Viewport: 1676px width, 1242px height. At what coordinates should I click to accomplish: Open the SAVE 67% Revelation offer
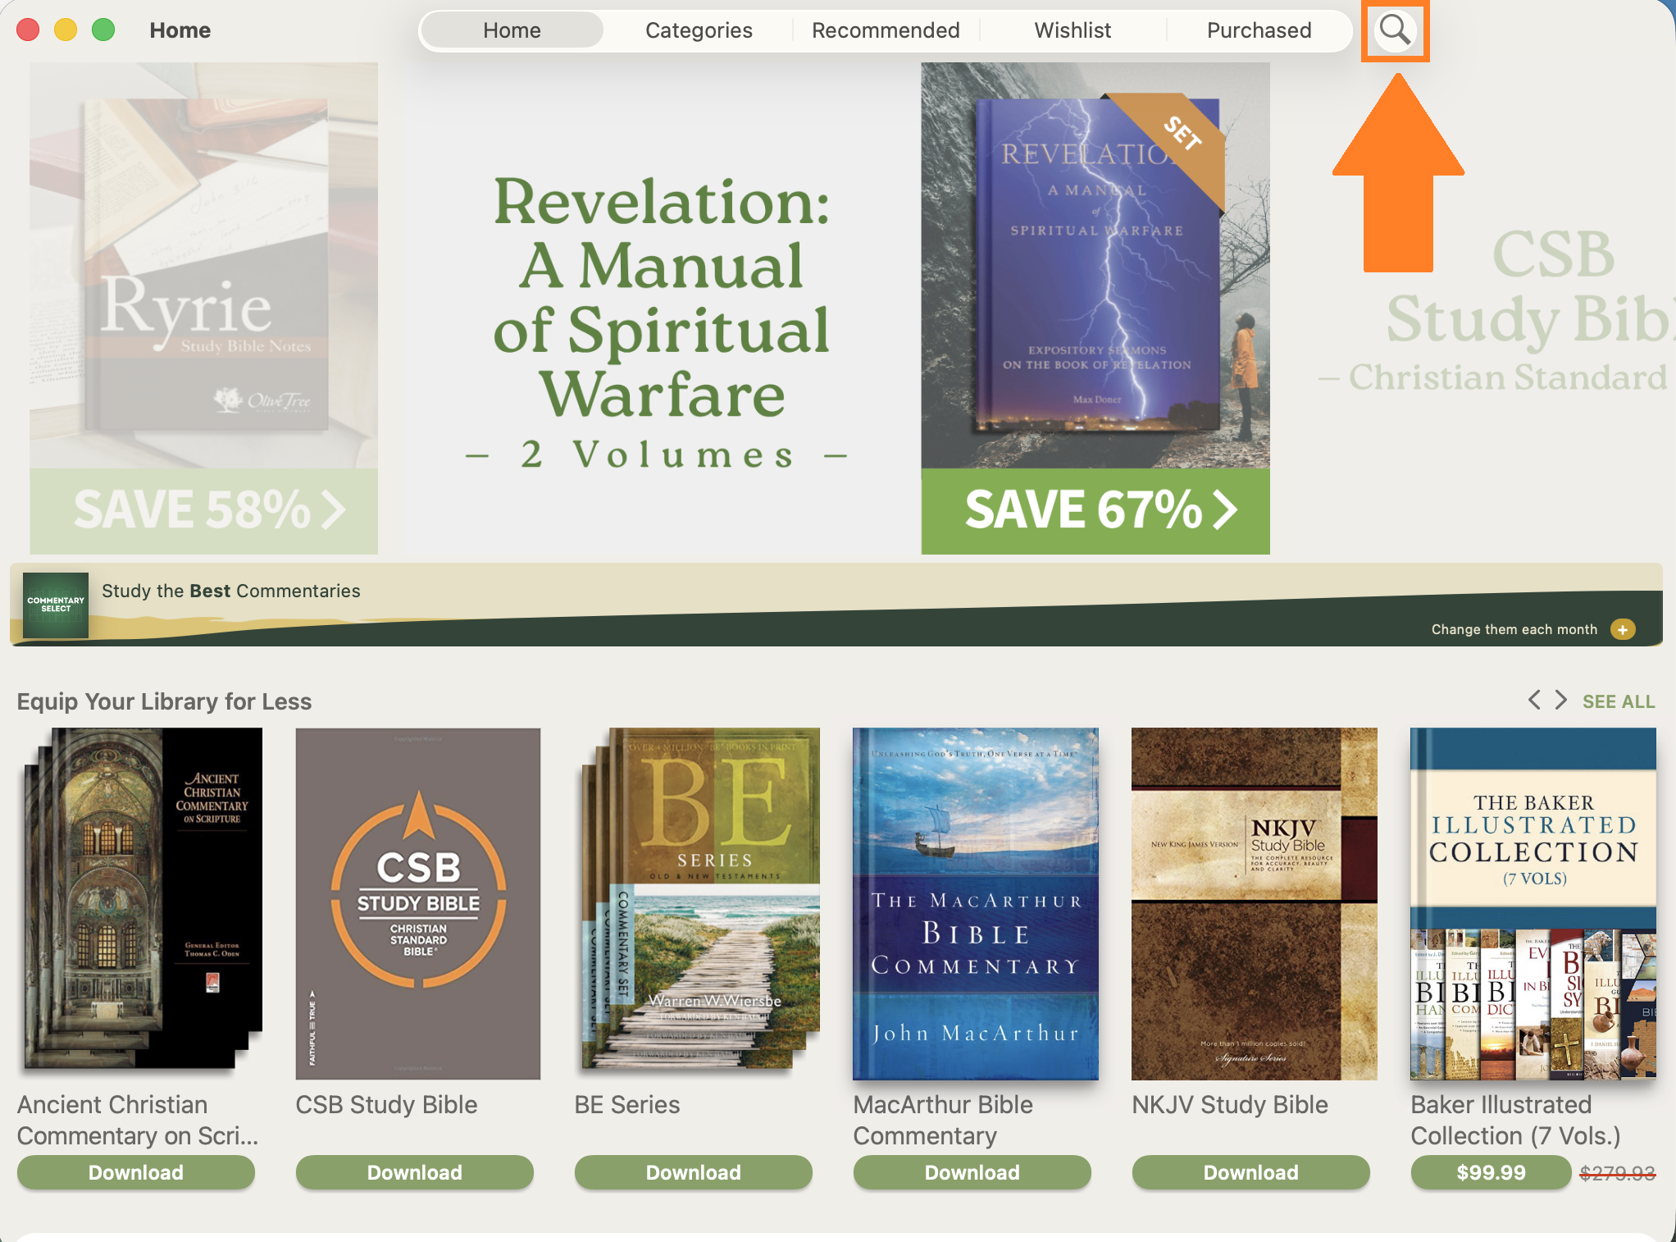(1095, 510)
